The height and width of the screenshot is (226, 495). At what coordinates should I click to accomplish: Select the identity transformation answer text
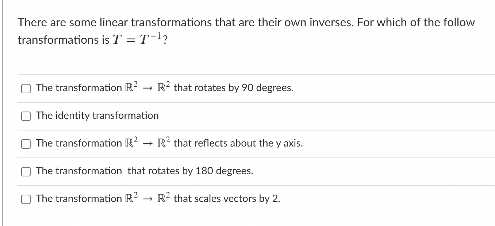click(97, 116)
